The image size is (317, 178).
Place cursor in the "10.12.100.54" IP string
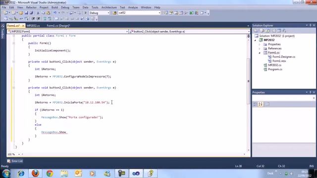(x=95, y=102)
